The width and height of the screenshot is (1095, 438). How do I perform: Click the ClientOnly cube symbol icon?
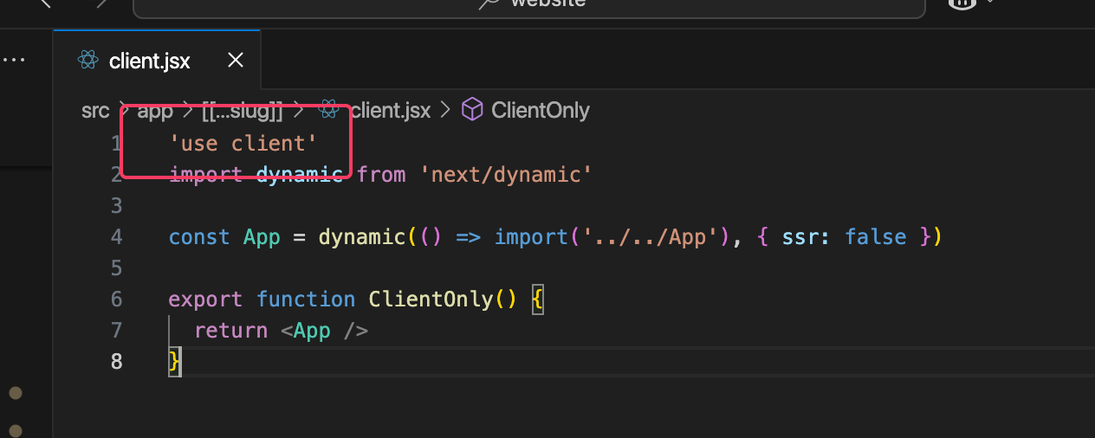pos(471,110)
